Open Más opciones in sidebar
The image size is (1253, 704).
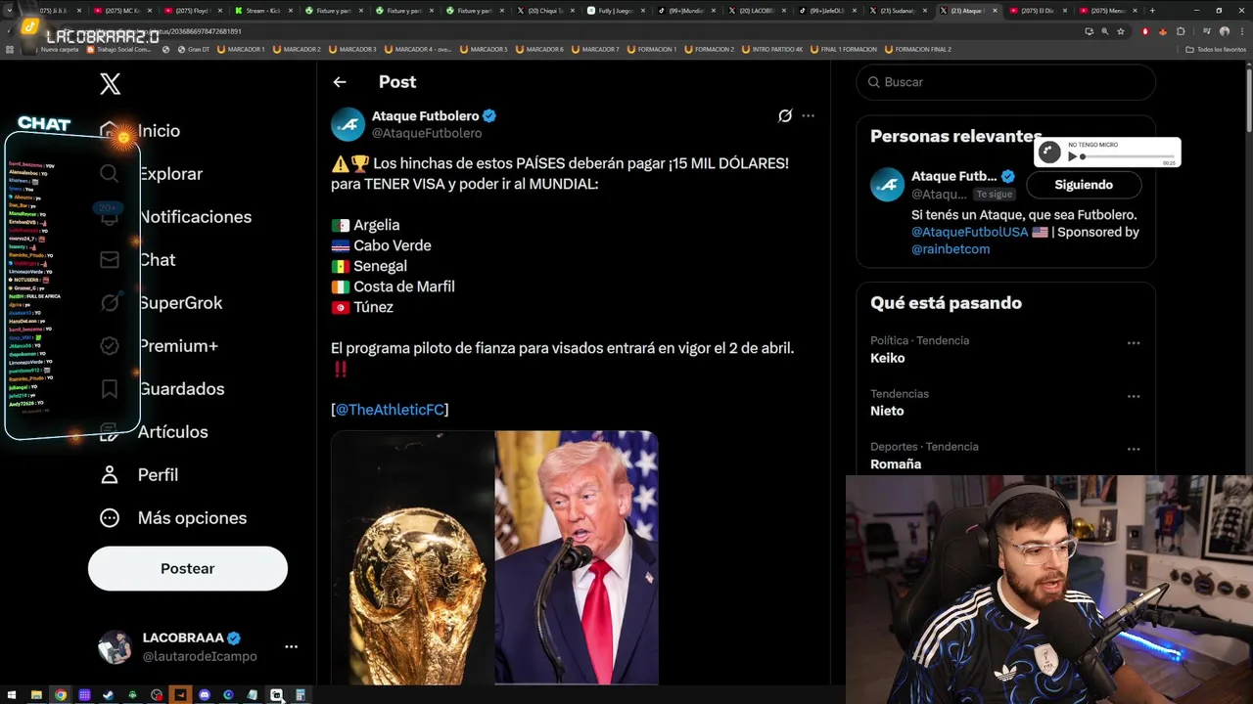(x=173, y=518)
